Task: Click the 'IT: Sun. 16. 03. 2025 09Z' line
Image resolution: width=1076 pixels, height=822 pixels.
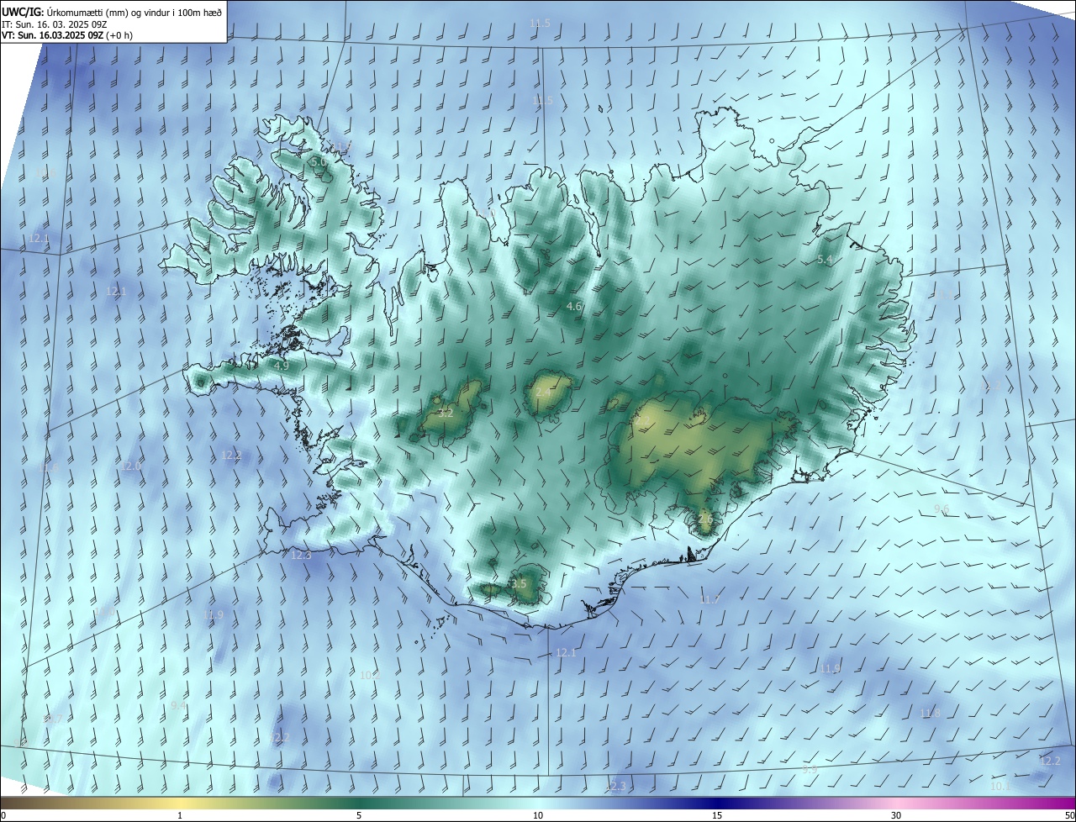Action: point(54,24)
